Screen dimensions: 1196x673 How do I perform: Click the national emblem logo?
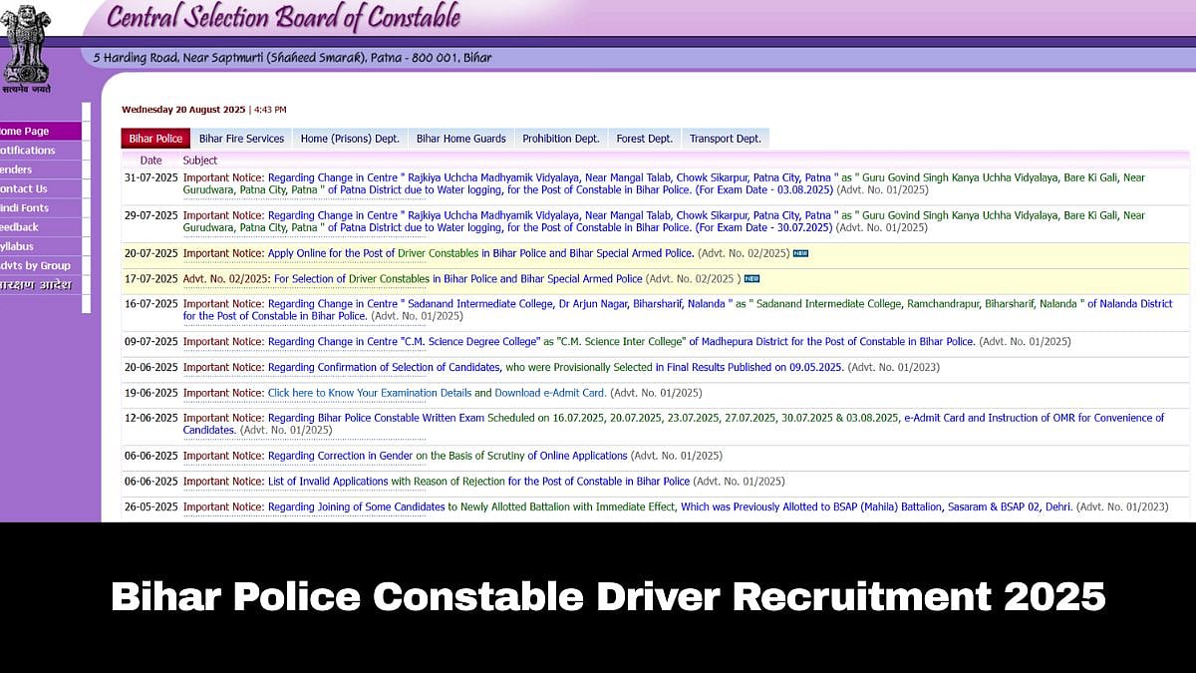point(25,48)
